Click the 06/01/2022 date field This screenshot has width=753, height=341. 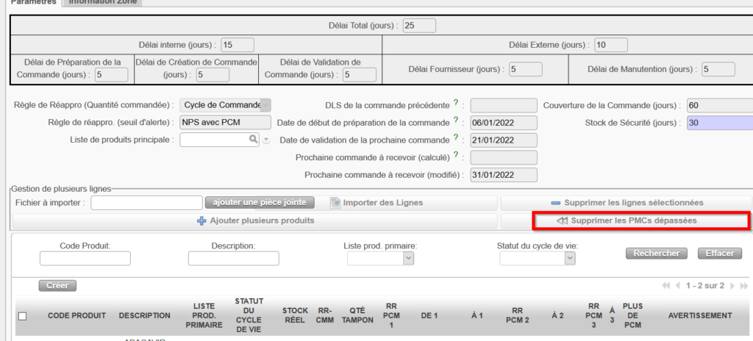(x=504, y=123)
